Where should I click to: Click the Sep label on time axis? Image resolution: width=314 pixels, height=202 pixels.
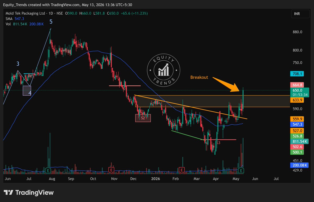[71, 179]
